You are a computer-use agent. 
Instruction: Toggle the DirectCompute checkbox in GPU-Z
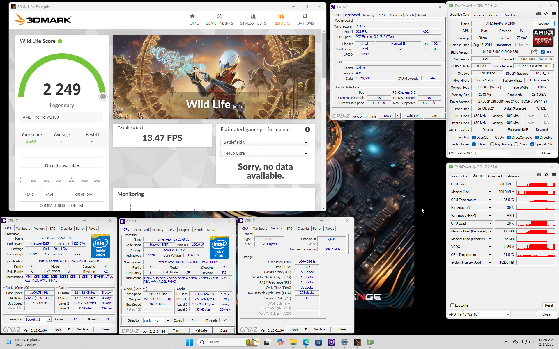tap(509, 138)
